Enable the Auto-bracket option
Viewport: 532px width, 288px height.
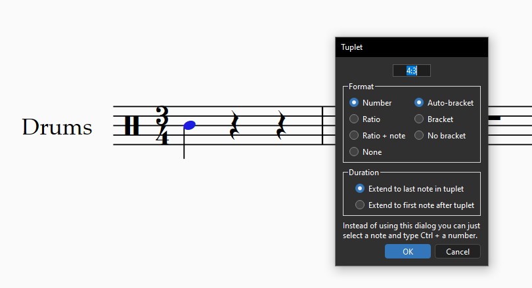point(420,103)
